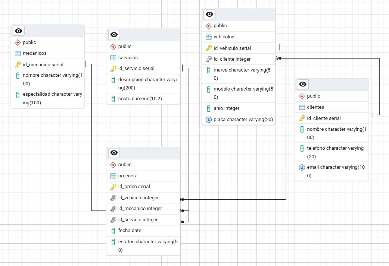This screenshot has width=389, height=266.
Task: Click the key icon next to id_vehiculo serial
Action: [209, 48]
